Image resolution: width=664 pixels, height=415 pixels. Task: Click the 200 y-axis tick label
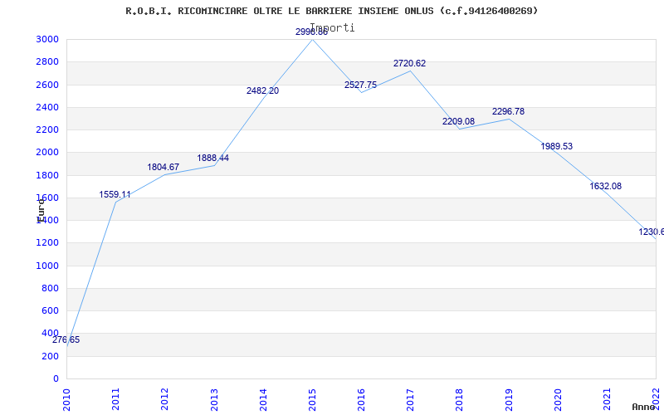(51, 357)
